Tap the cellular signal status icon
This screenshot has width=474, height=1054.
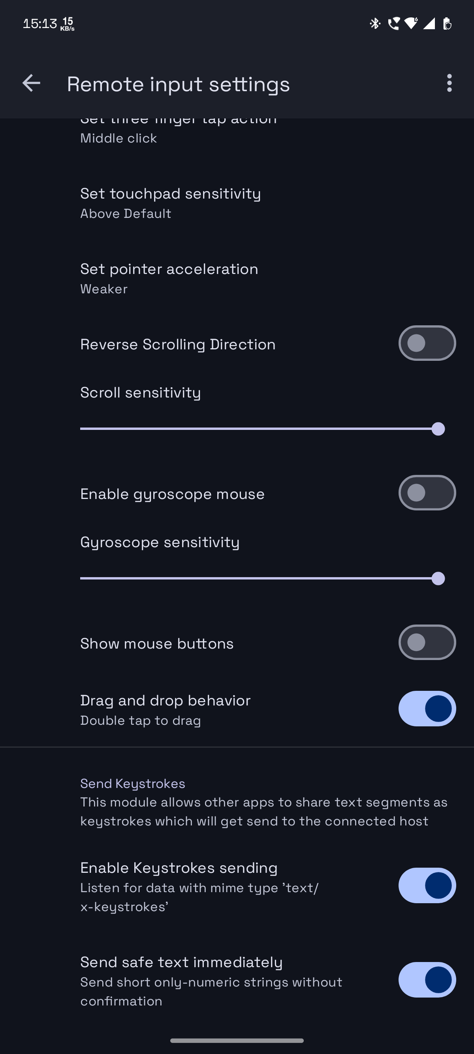429,24
